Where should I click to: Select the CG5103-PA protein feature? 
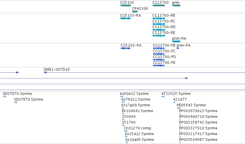point(125,48)
